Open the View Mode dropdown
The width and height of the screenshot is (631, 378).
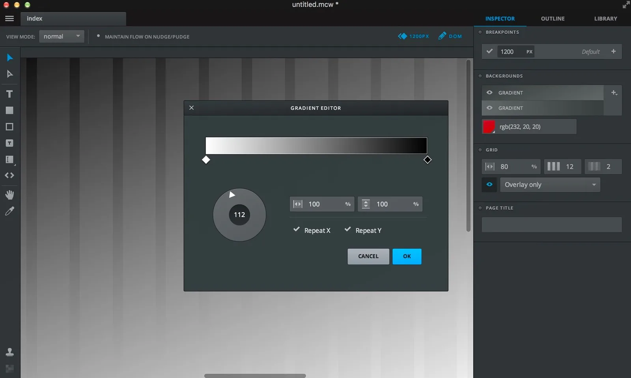tap(62, 36)
